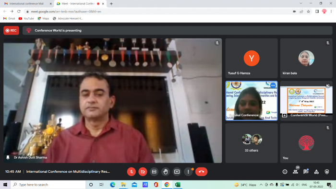Open options on Gurukul Conference tile

(x=273, y=85)
